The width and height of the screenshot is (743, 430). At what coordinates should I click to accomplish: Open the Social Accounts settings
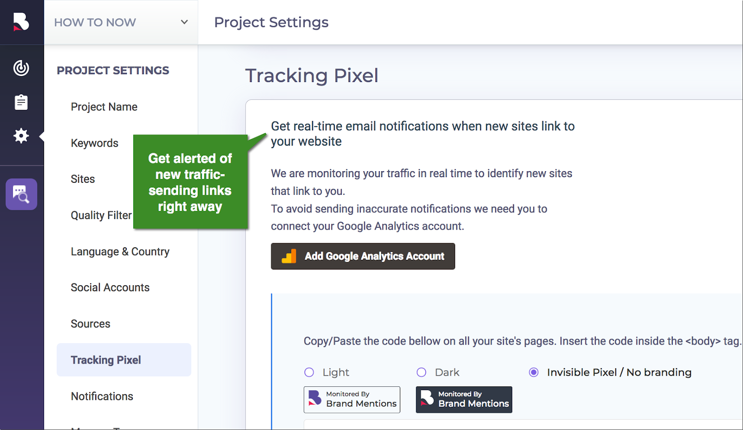click(110, 287)
